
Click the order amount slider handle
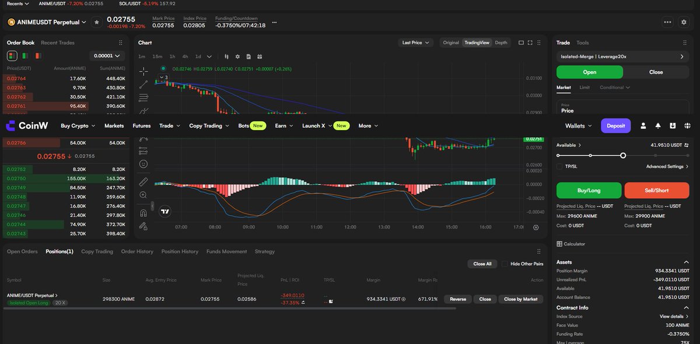tap(623, 156)
